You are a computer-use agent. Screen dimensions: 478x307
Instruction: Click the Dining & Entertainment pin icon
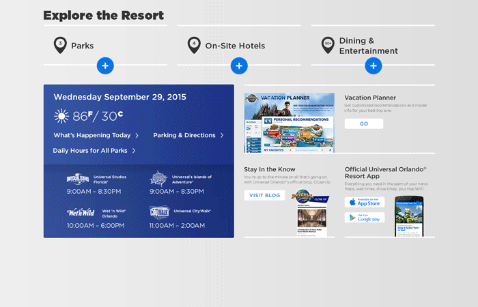[x=328, y=46]
